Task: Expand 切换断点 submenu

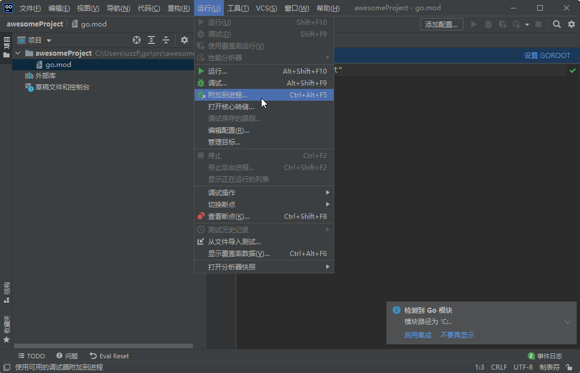Action: (x=264, y=204)
